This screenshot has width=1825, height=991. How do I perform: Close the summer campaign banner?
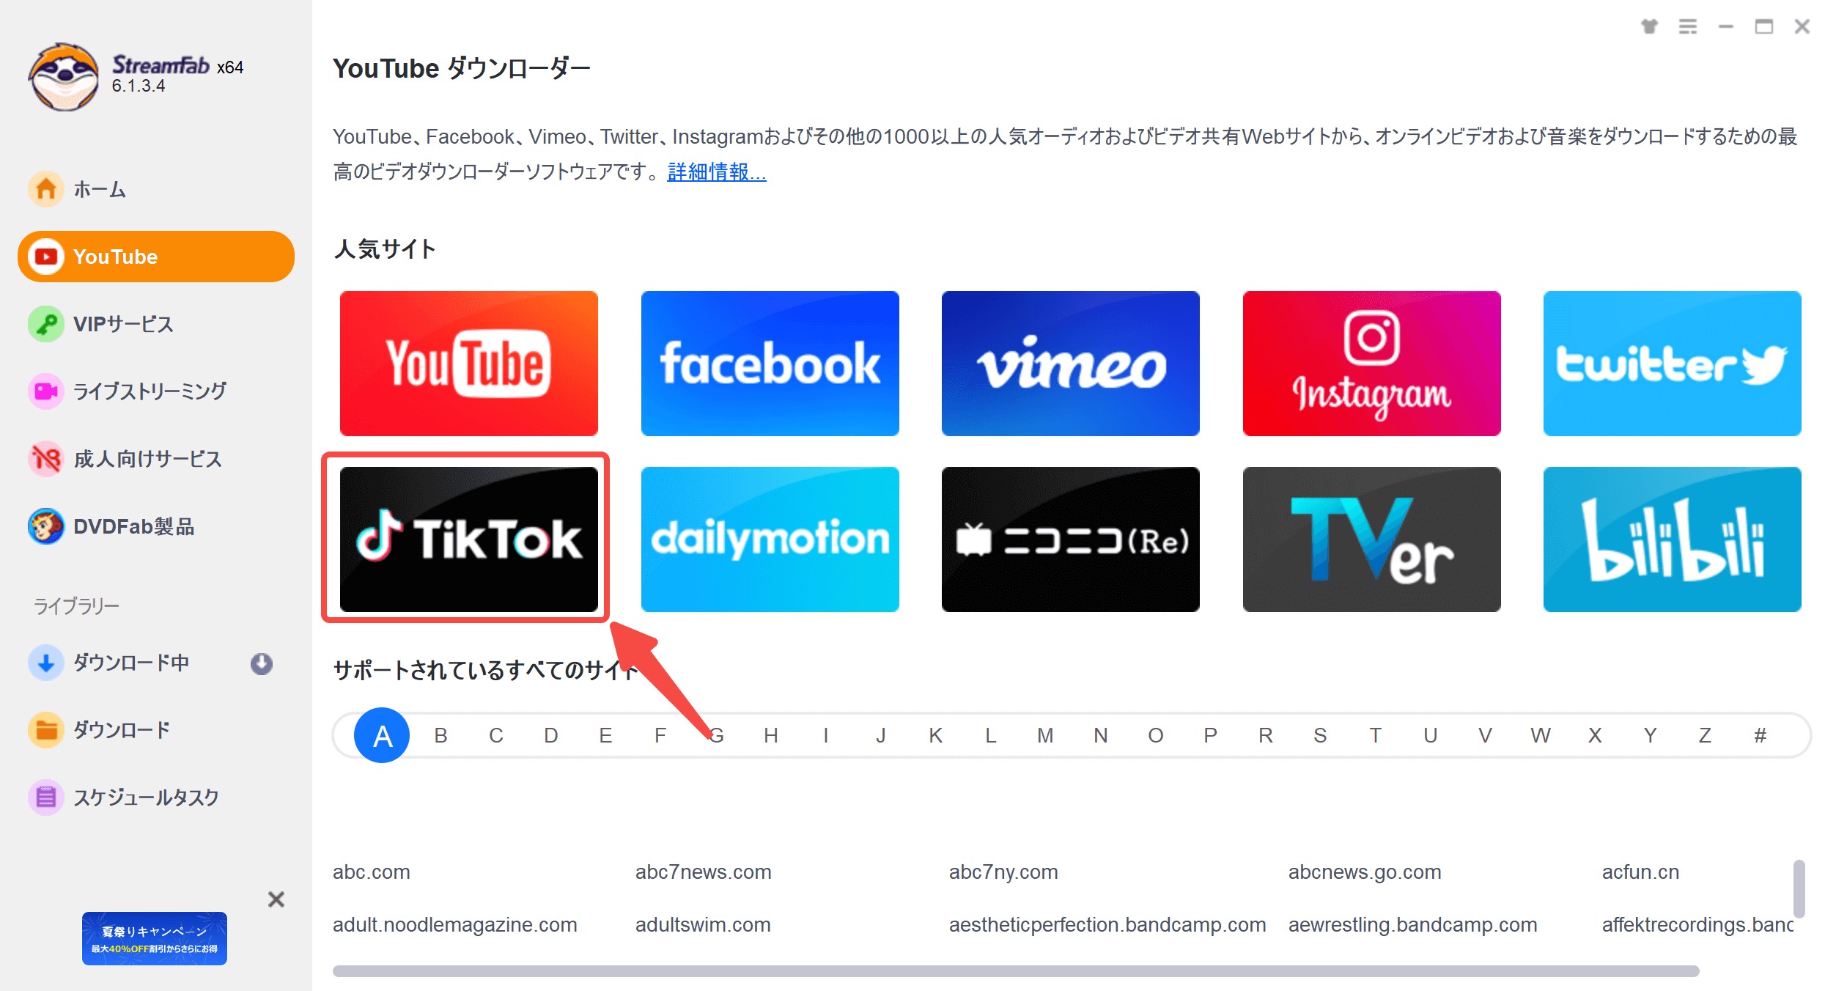[x=276, y=899]
